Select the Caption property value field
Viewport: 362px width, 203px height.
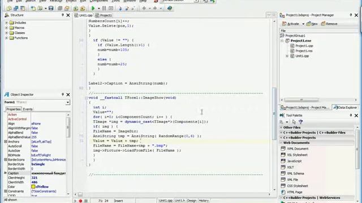(49, 173)
